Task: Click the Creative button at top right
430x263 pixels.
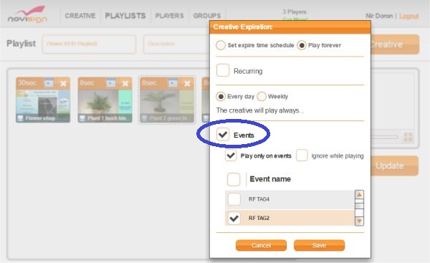Action: 395,44
